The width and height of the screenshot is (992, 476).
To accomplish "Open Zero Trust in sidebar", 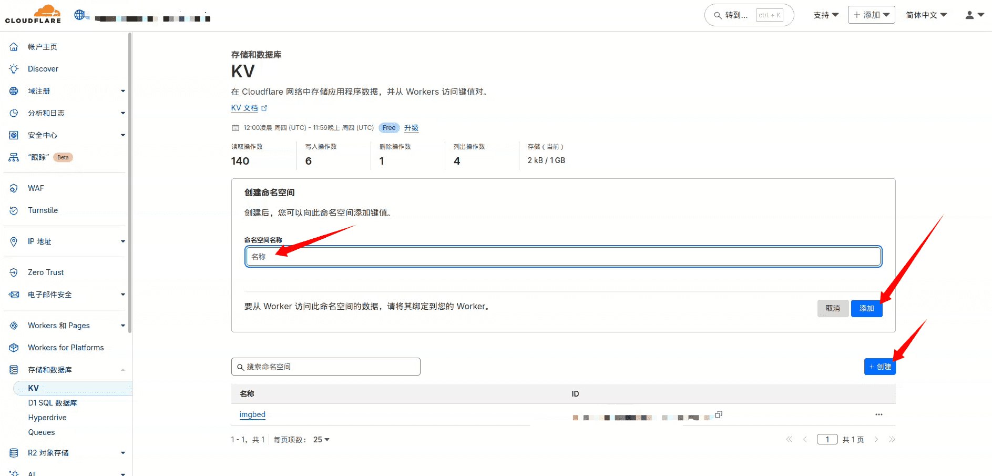I will (x=46, y=272).
